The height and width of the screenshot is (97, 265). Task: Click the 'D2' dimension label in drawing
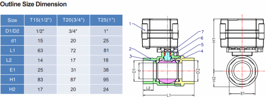coord(198,71)
